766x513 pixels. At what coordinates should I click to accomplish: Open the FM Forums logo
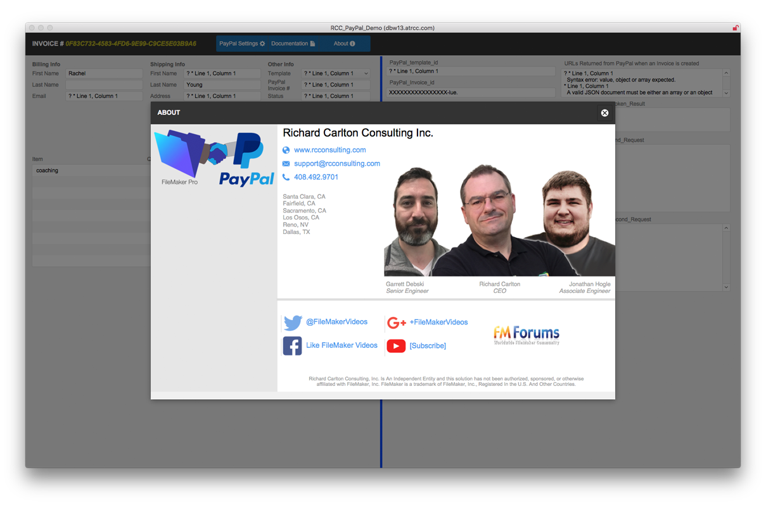point(526,335)
